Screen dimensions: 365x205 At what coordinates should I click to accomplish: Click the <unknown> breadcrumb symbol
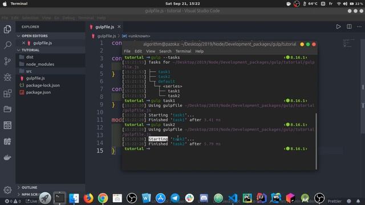139,36
